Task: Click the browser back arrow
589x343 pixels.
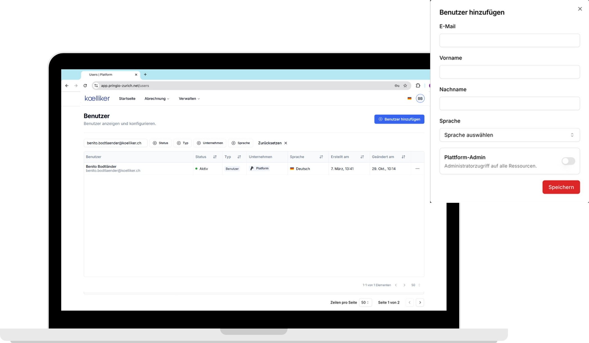Action: pos(67,86)
